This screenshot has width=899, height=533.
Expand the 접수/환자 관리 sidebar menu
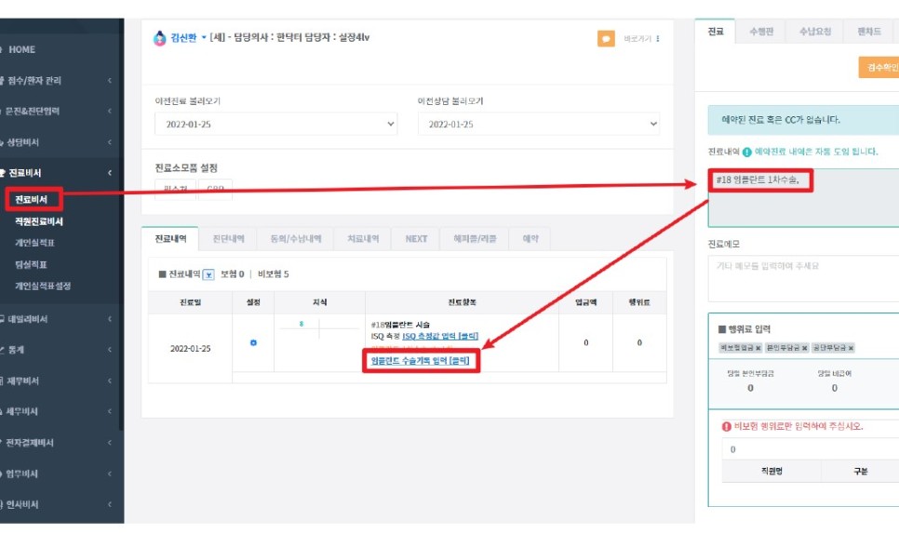pos(56,81)
